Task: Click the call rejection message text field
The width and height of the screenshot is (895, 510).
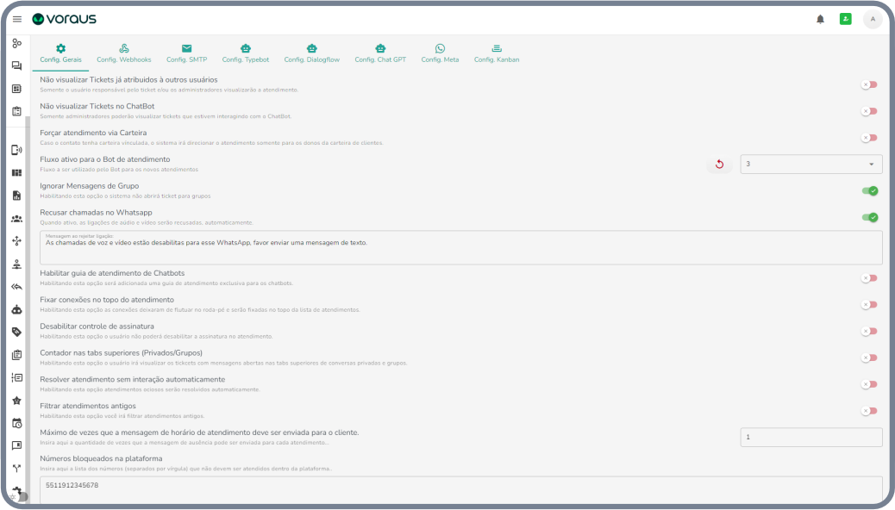Action: coord(461,248)
